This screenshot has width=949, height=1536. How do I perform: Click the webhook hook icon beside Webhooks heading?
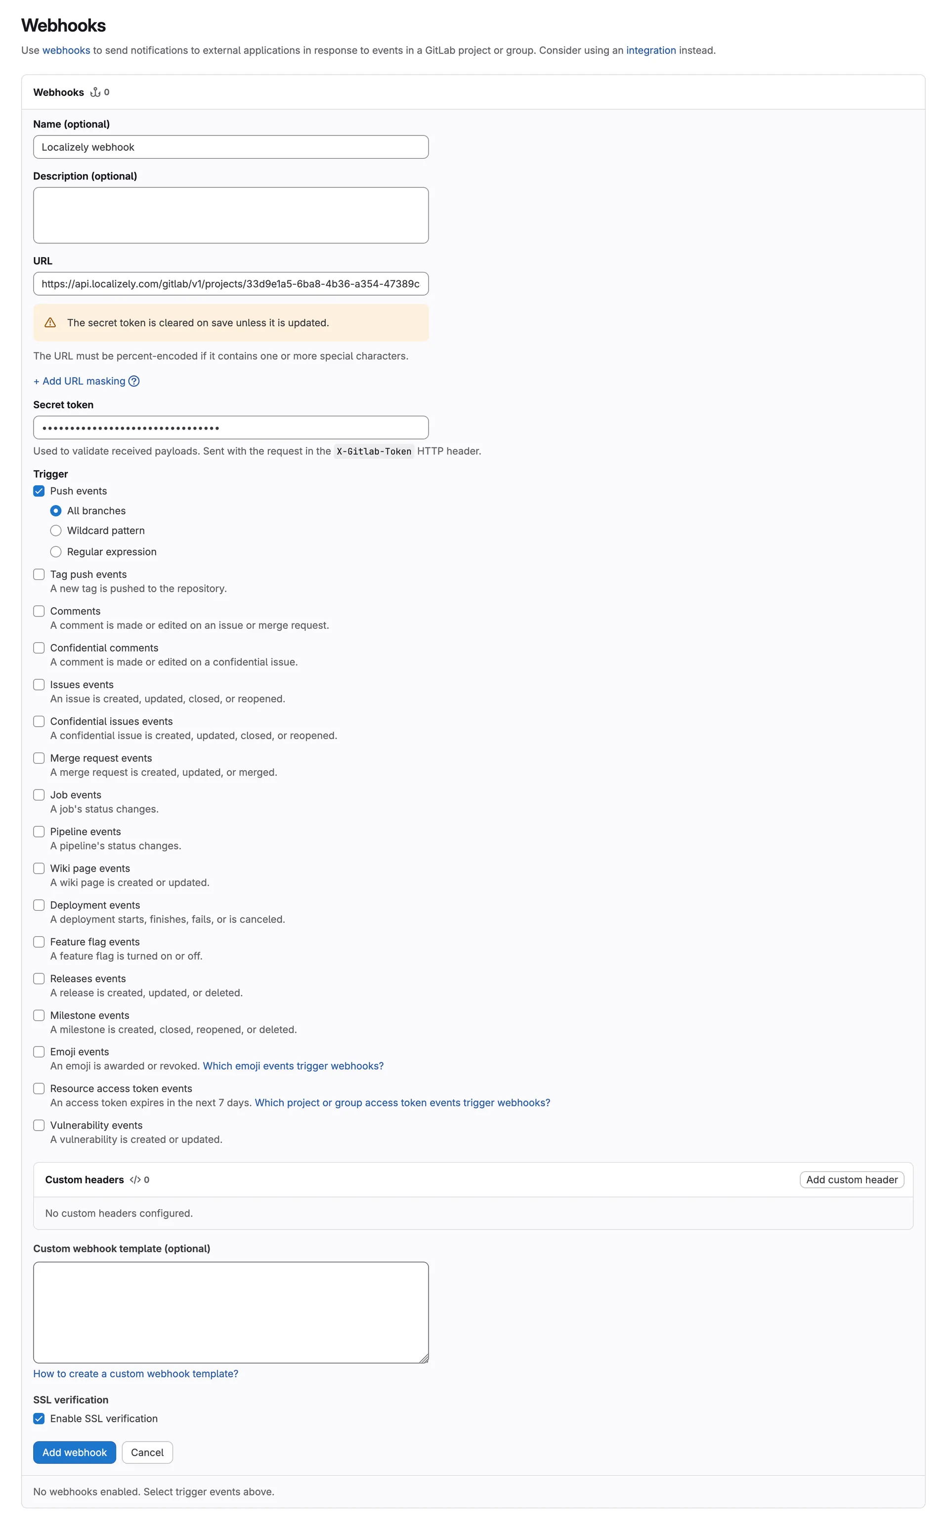(x=95, y=92)
